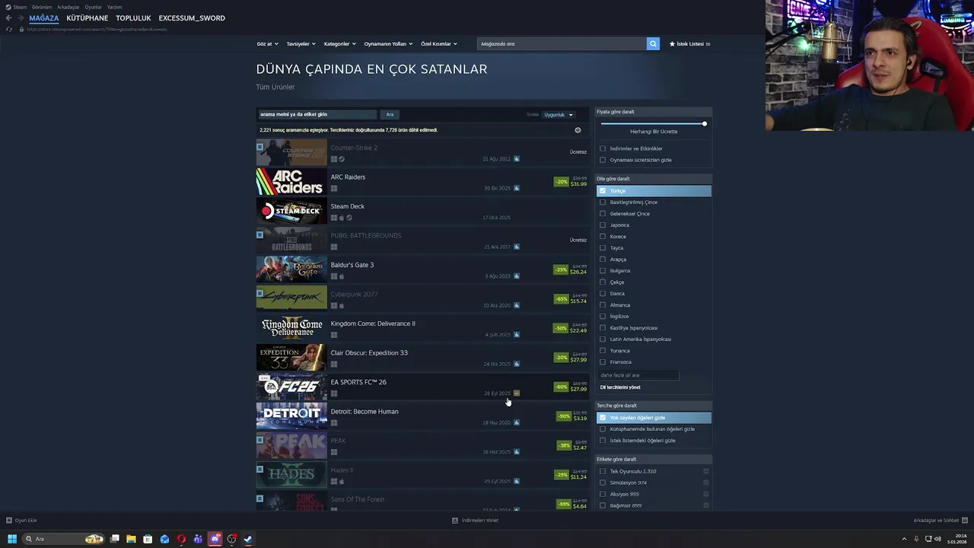The width and height of the screenshot is (974, 548).
Task: Open Steam from the Windows taskbar
Action: point(248,539)
